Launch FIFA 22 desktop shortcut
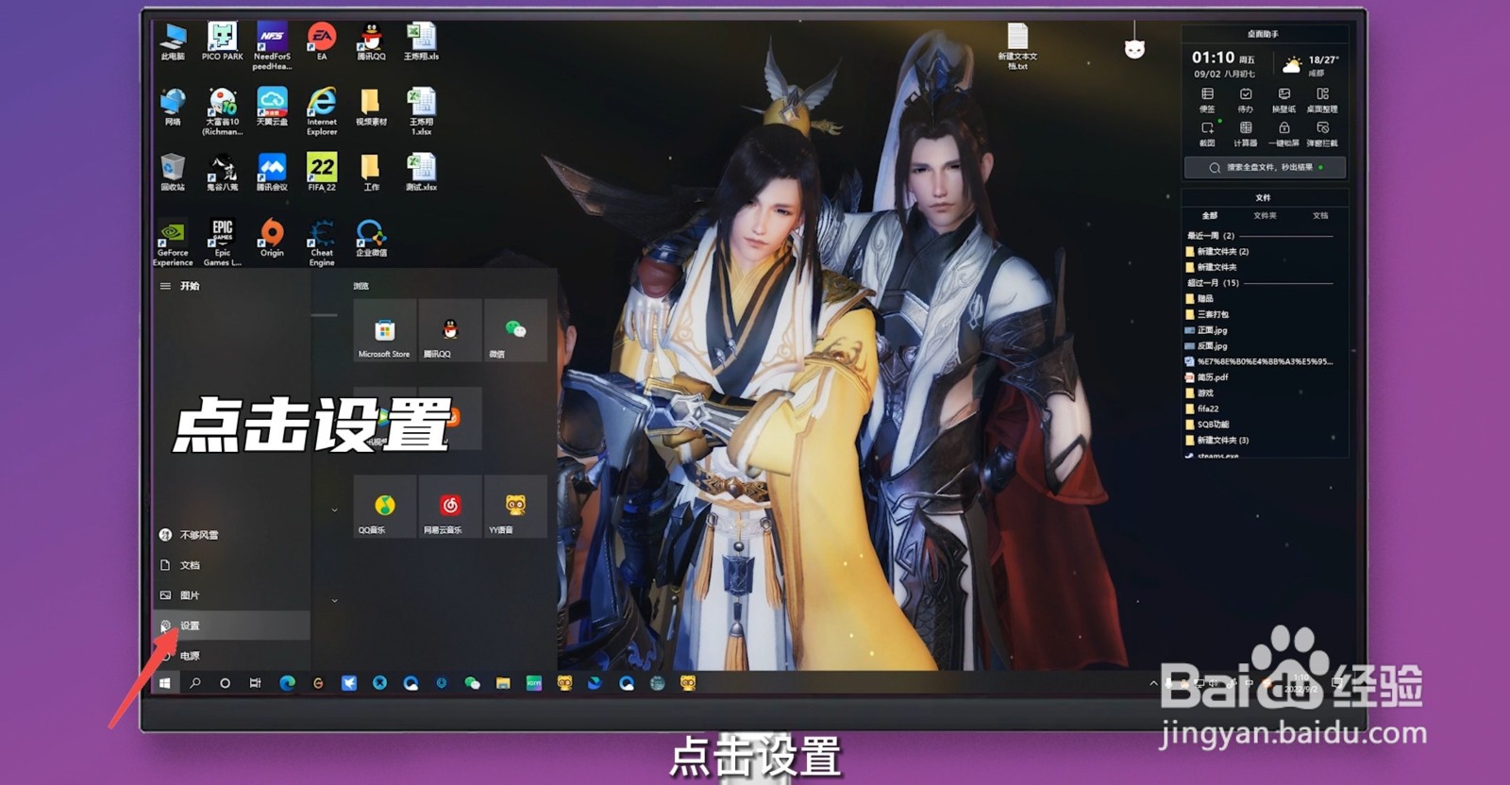The height and width of the screenshot is (785, 1510). coord(322,173)
